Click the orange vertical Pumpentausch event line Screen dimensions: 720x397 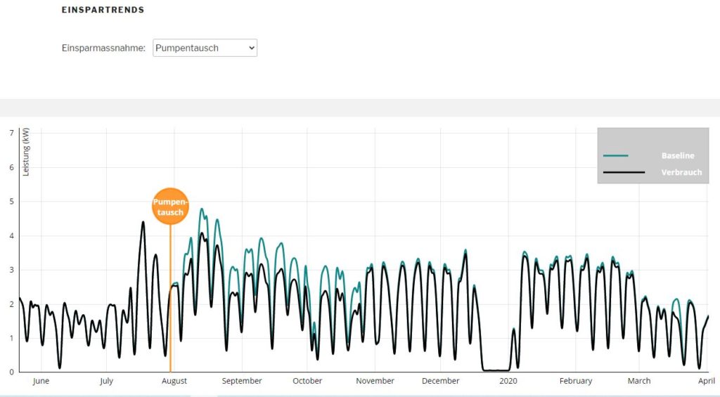(170, 299)
